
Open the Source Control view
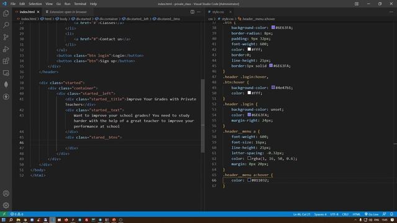click(6, 37)
